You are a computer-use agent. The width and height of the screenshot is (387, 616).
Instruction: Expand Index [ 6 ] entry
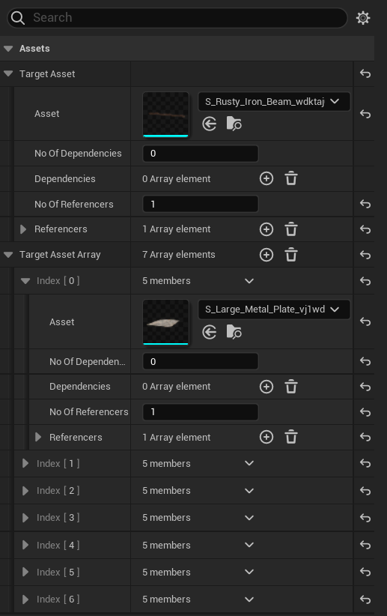[x=25, y=599]
